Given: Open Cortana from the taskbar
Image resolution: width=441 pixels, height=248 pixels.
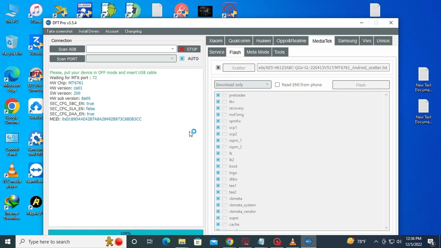Looking at the screenshot, I should click(134, 241).
